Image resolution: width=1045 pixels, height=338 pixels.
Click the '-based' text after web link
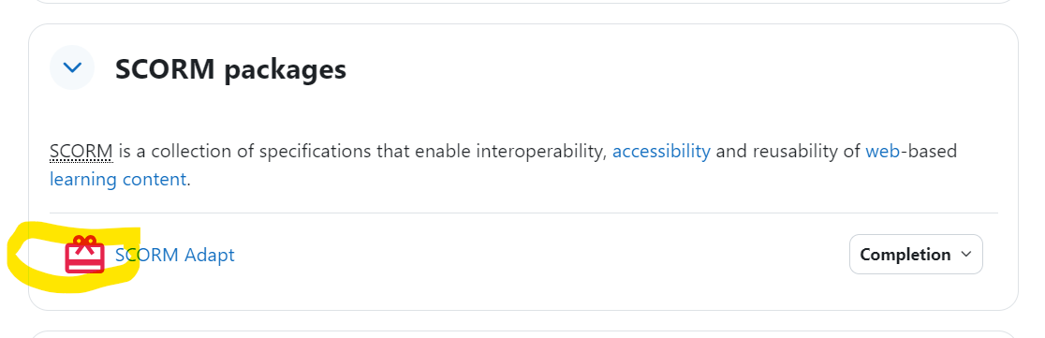click(x=929, y=152)
